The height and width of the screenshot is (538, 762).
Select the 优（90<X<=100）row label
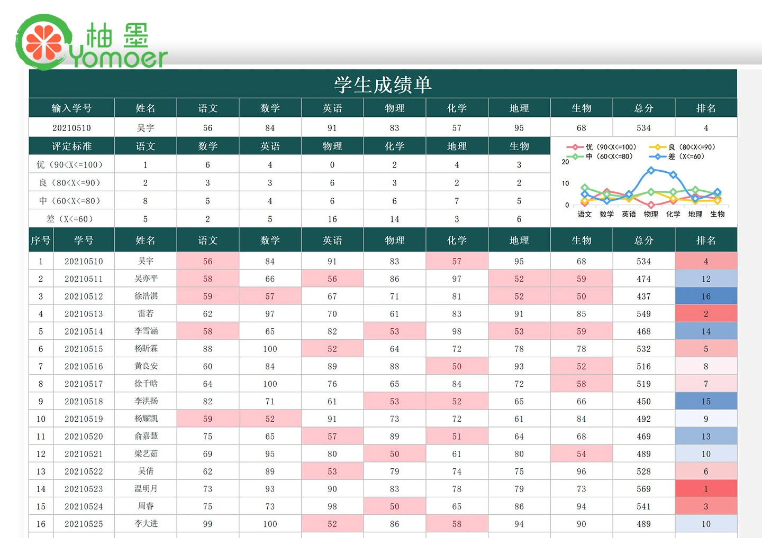pos(71,165)
